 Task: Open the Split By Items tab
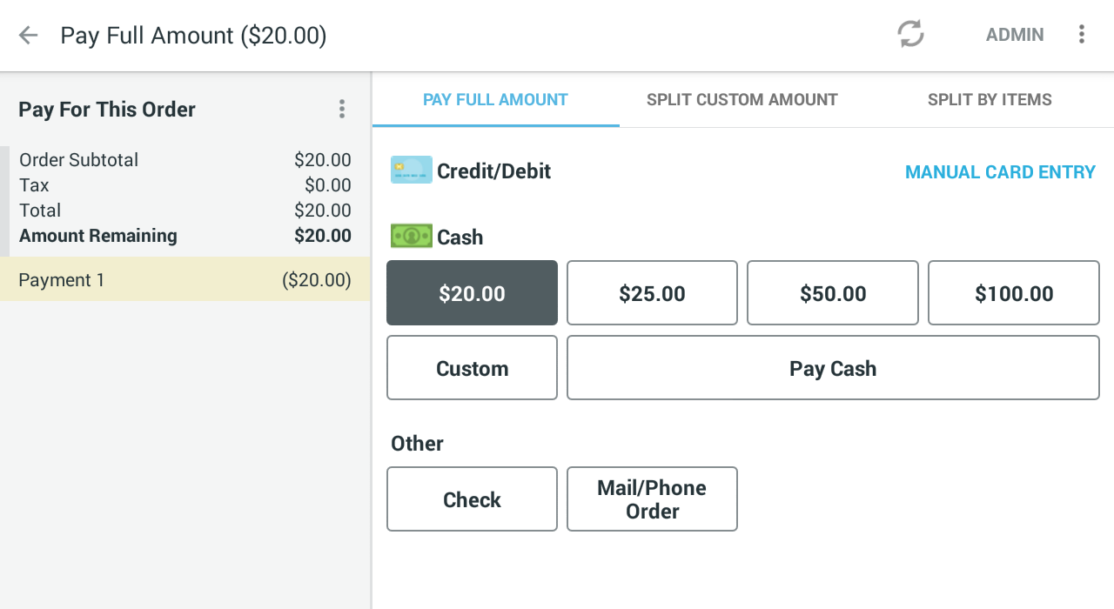(990, 100)
